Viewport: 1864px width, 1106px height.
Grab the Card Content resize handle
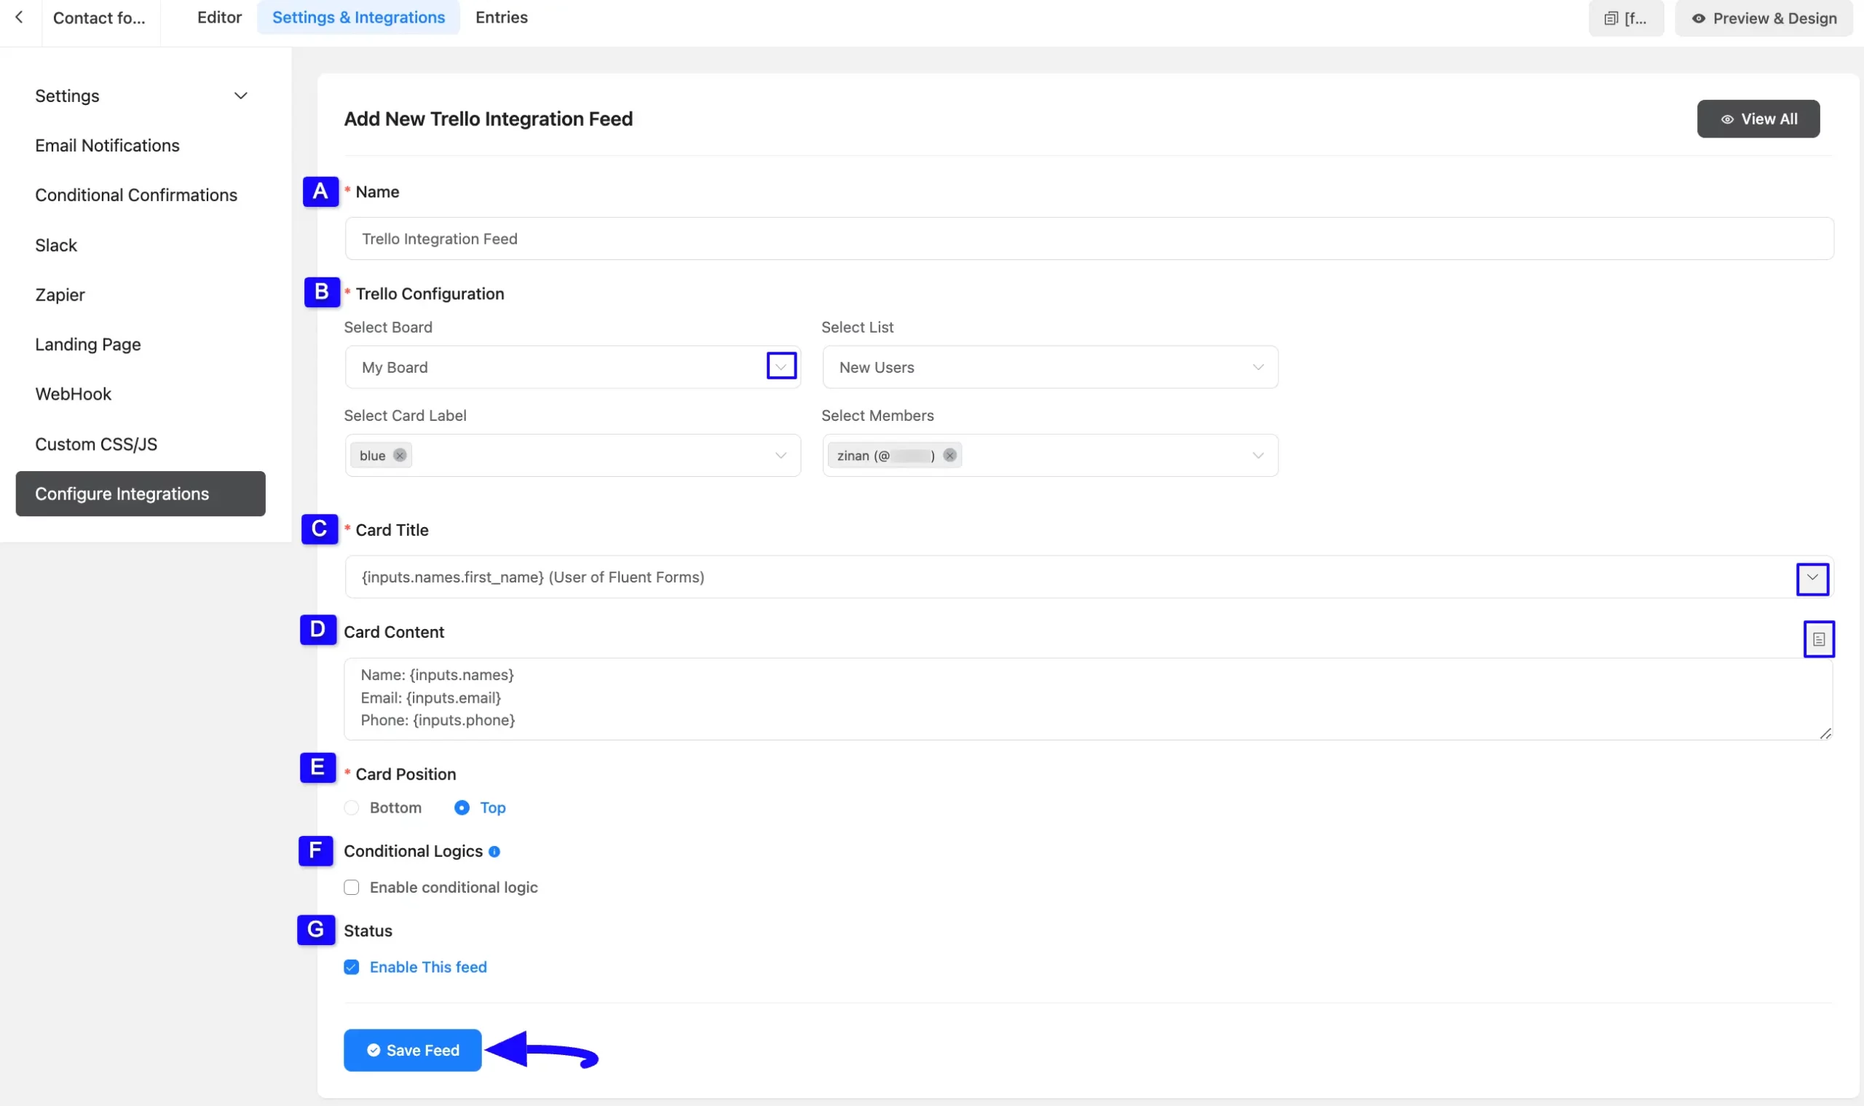click(x=1825, y=733)
